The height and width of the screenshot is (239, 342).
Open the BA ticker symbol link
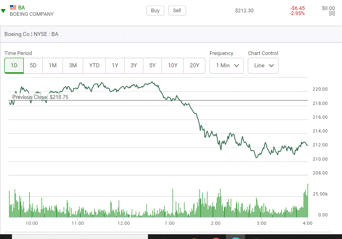tap(21, 8)
